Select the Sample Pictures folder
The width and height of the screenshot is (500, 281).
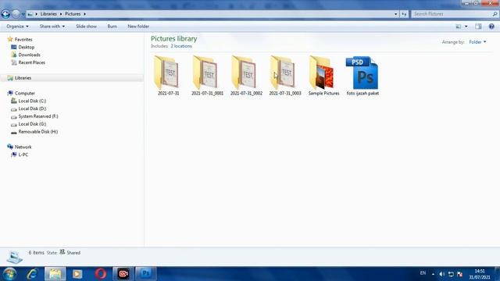(323, 76)
